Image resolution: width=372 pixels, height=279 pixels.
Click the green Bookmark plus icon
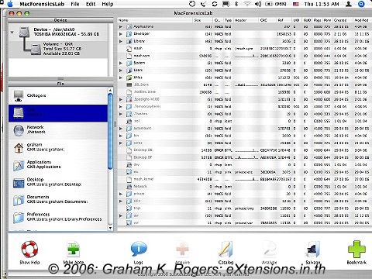tap(356, 250)
